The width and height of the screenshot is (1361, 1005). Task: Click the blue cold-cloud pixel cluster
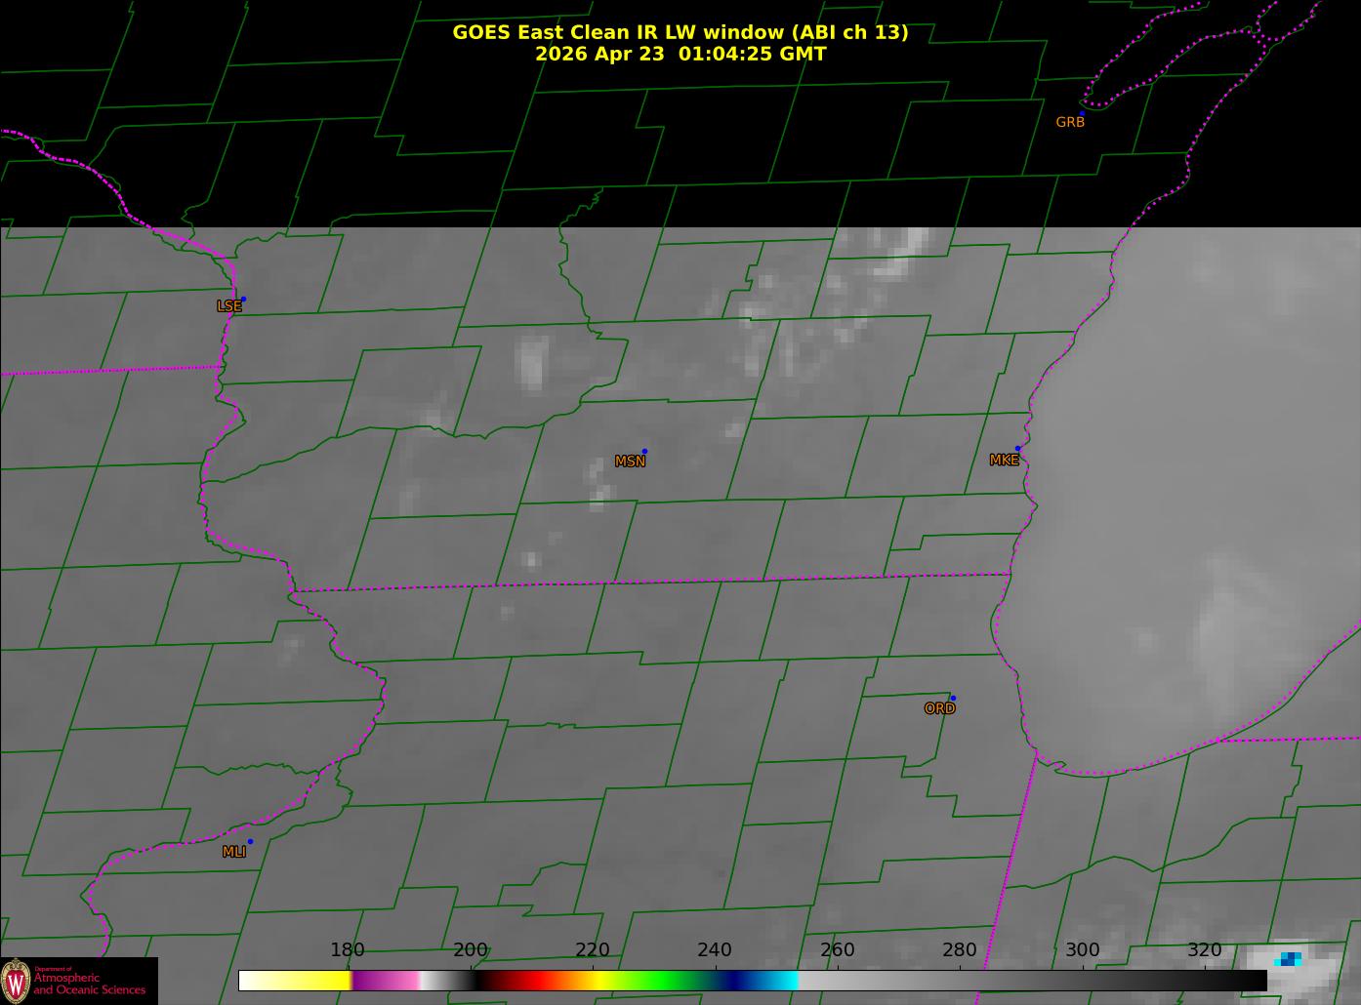click(x=1290, y=959)
